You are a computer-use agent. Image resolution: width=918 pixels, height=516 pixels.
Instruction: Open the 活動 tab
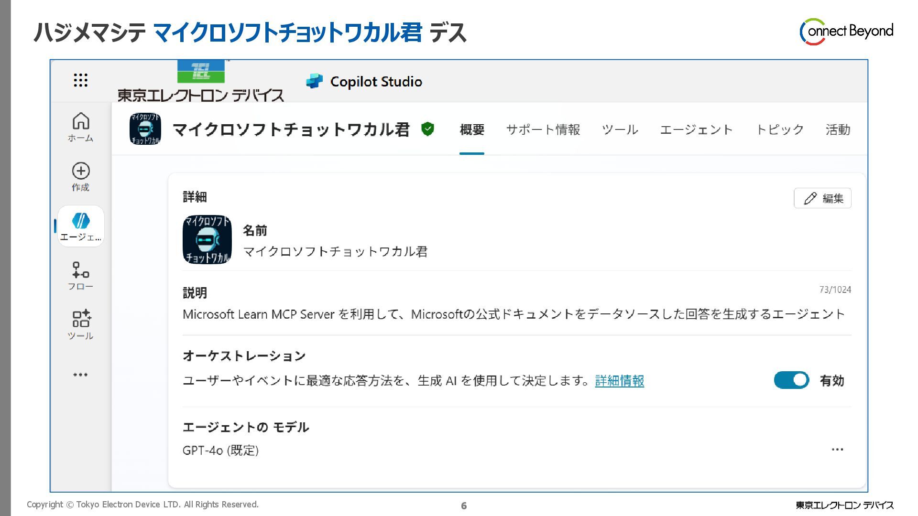(838, 129)
